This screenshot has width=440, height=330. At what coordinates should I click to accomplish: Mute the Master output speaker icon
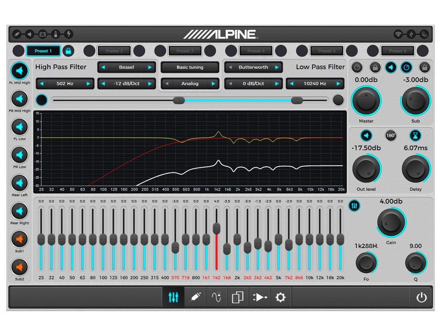click(x=391, y=67)
